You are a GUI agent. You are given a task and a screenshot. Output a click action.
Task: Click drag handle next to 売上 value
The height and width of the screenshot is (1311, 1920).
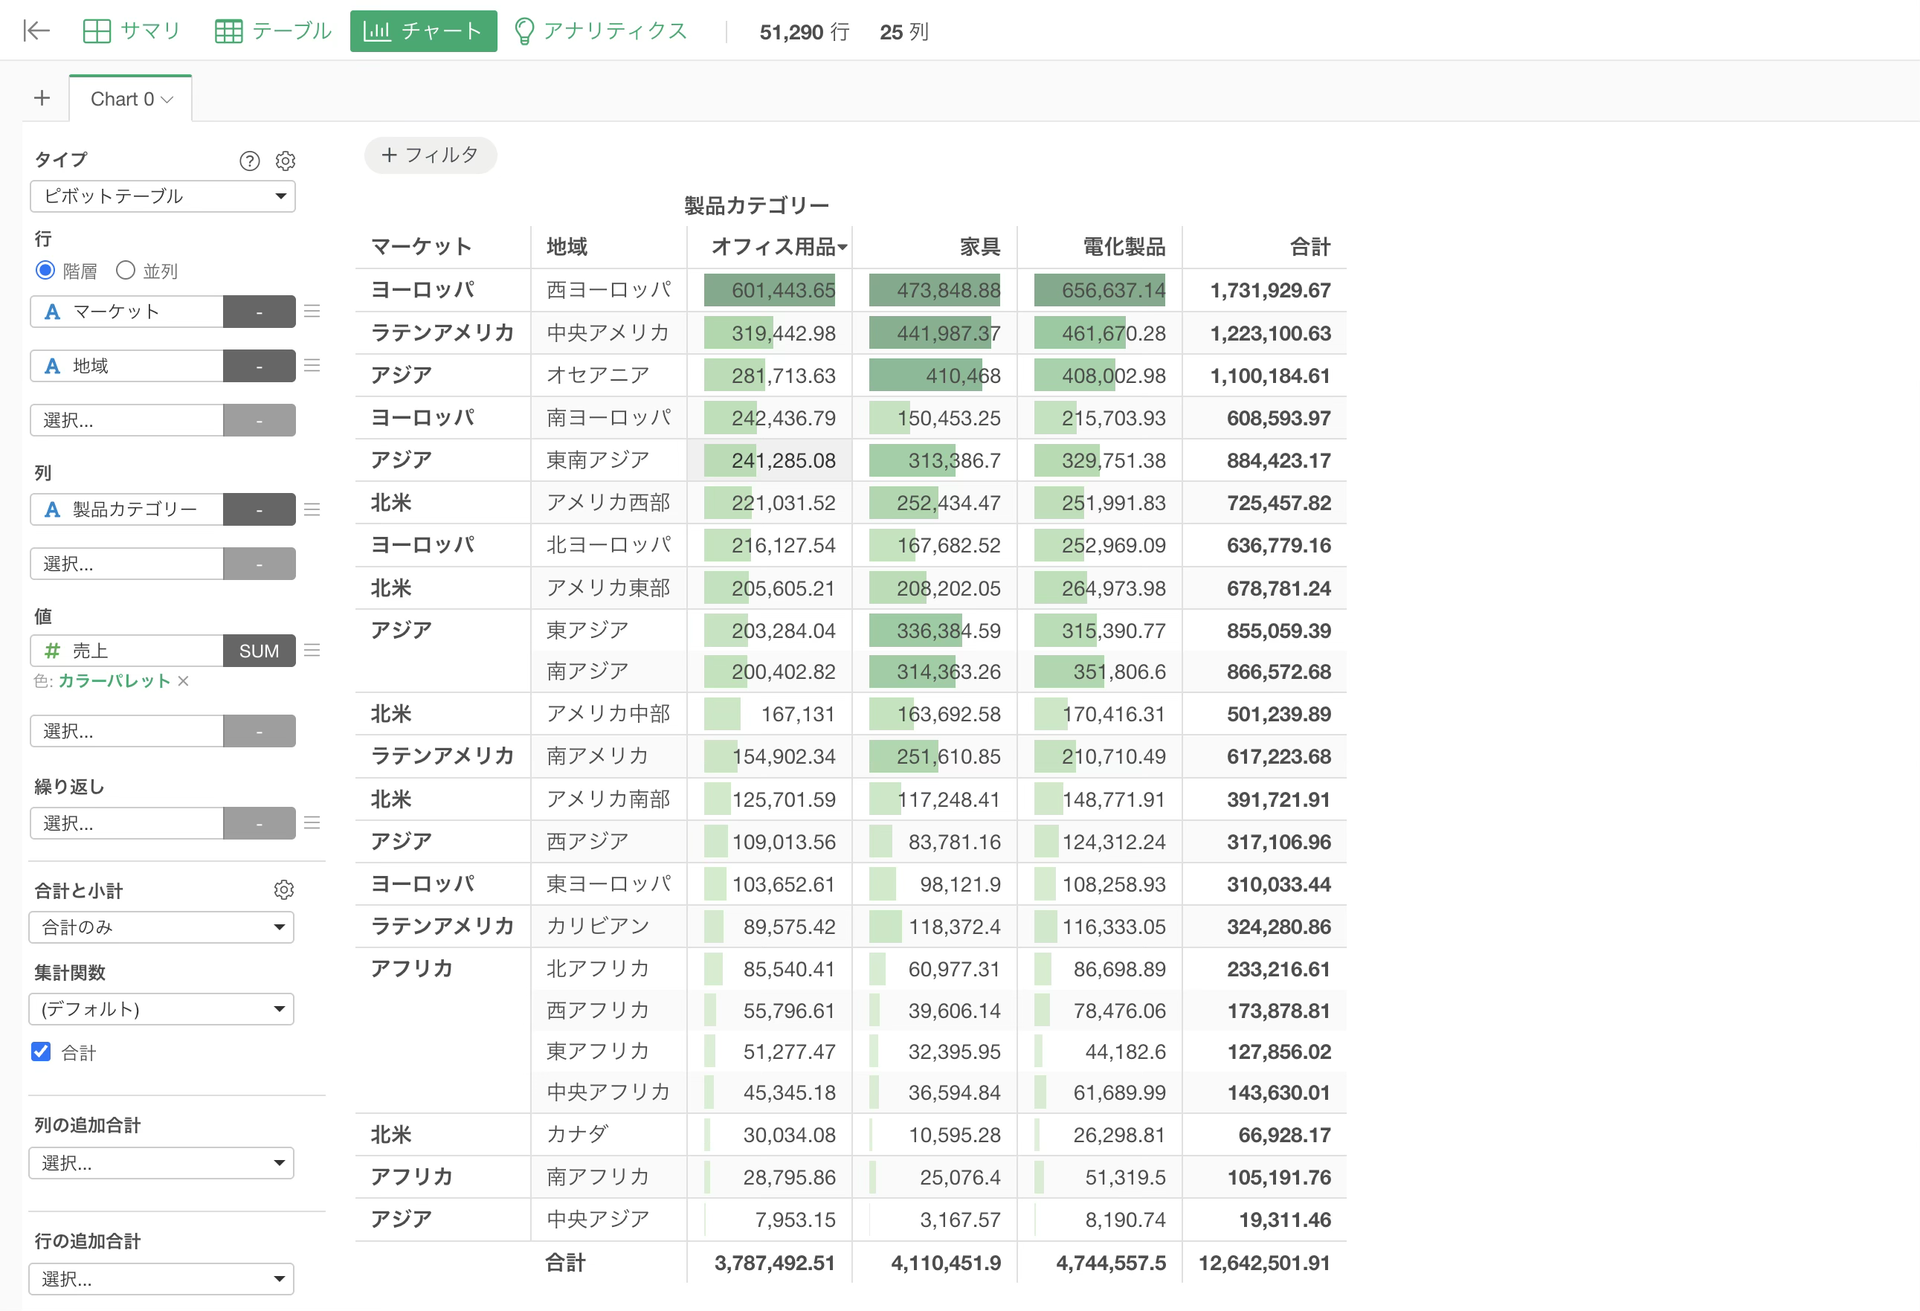point(312,650)
